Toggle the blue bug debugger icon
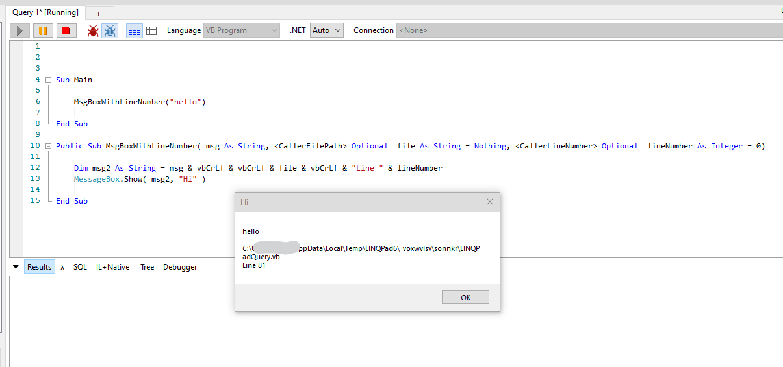Viewport: 783px width, 367px height. pyautogui.click(x=110, y=30)
